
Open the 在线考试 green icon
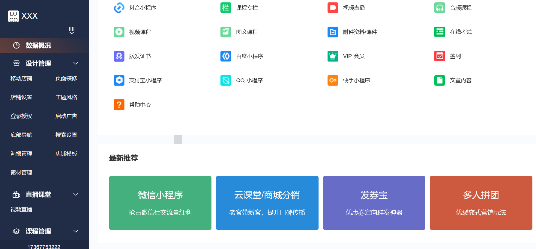click(439, 32)
